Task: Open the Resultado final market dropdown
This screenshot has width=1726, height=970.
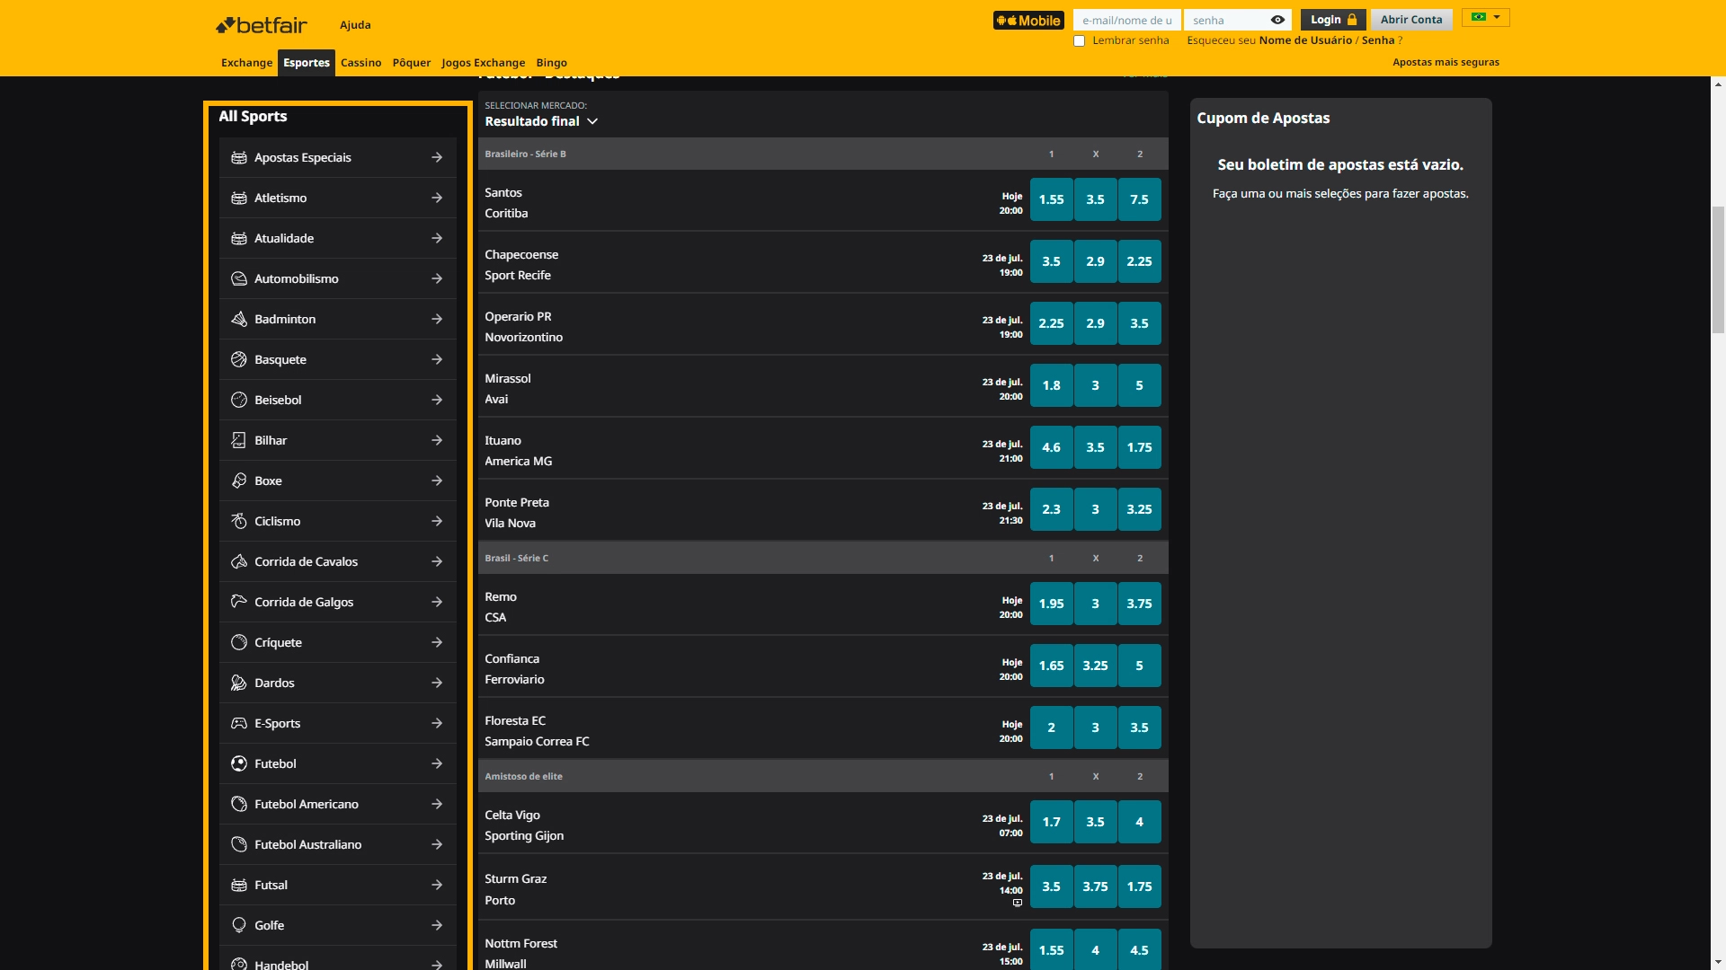Action: click(x=540, y=121)
